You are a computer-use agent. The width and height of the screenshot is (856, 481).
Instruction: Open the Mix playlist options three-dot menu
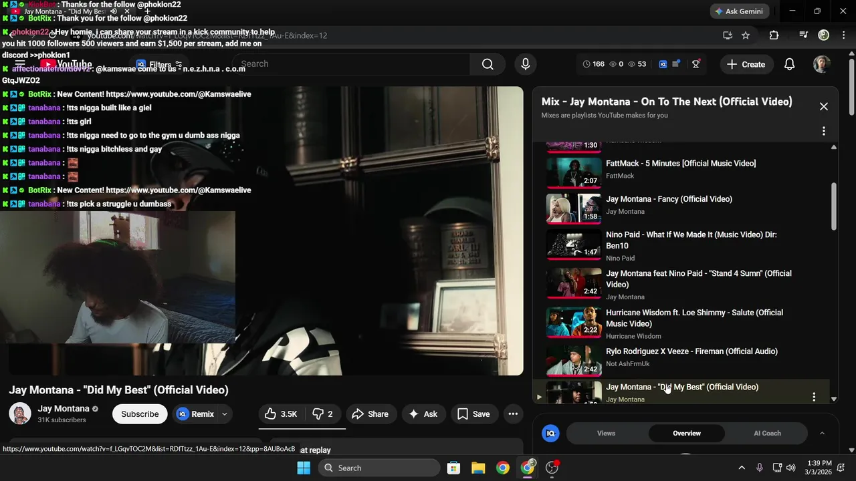[824, 131]
